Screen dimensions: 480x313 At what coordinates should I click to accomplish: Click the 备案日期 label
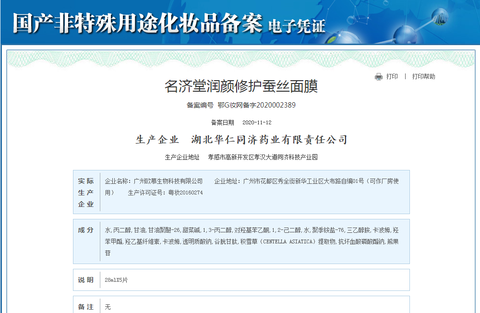[223, 122]
